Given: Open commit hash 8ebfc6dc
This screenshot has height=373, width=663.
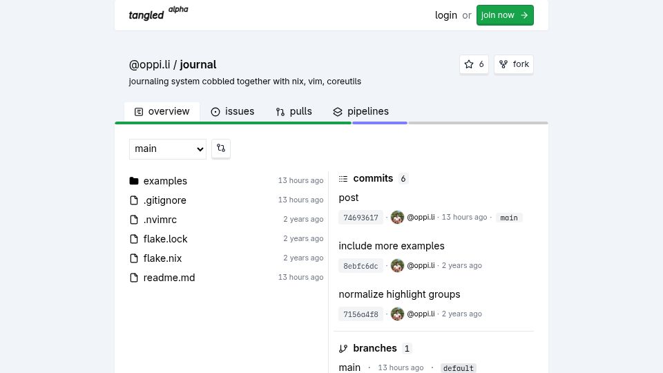Looking at the screenshot, I should pos(361,266).
